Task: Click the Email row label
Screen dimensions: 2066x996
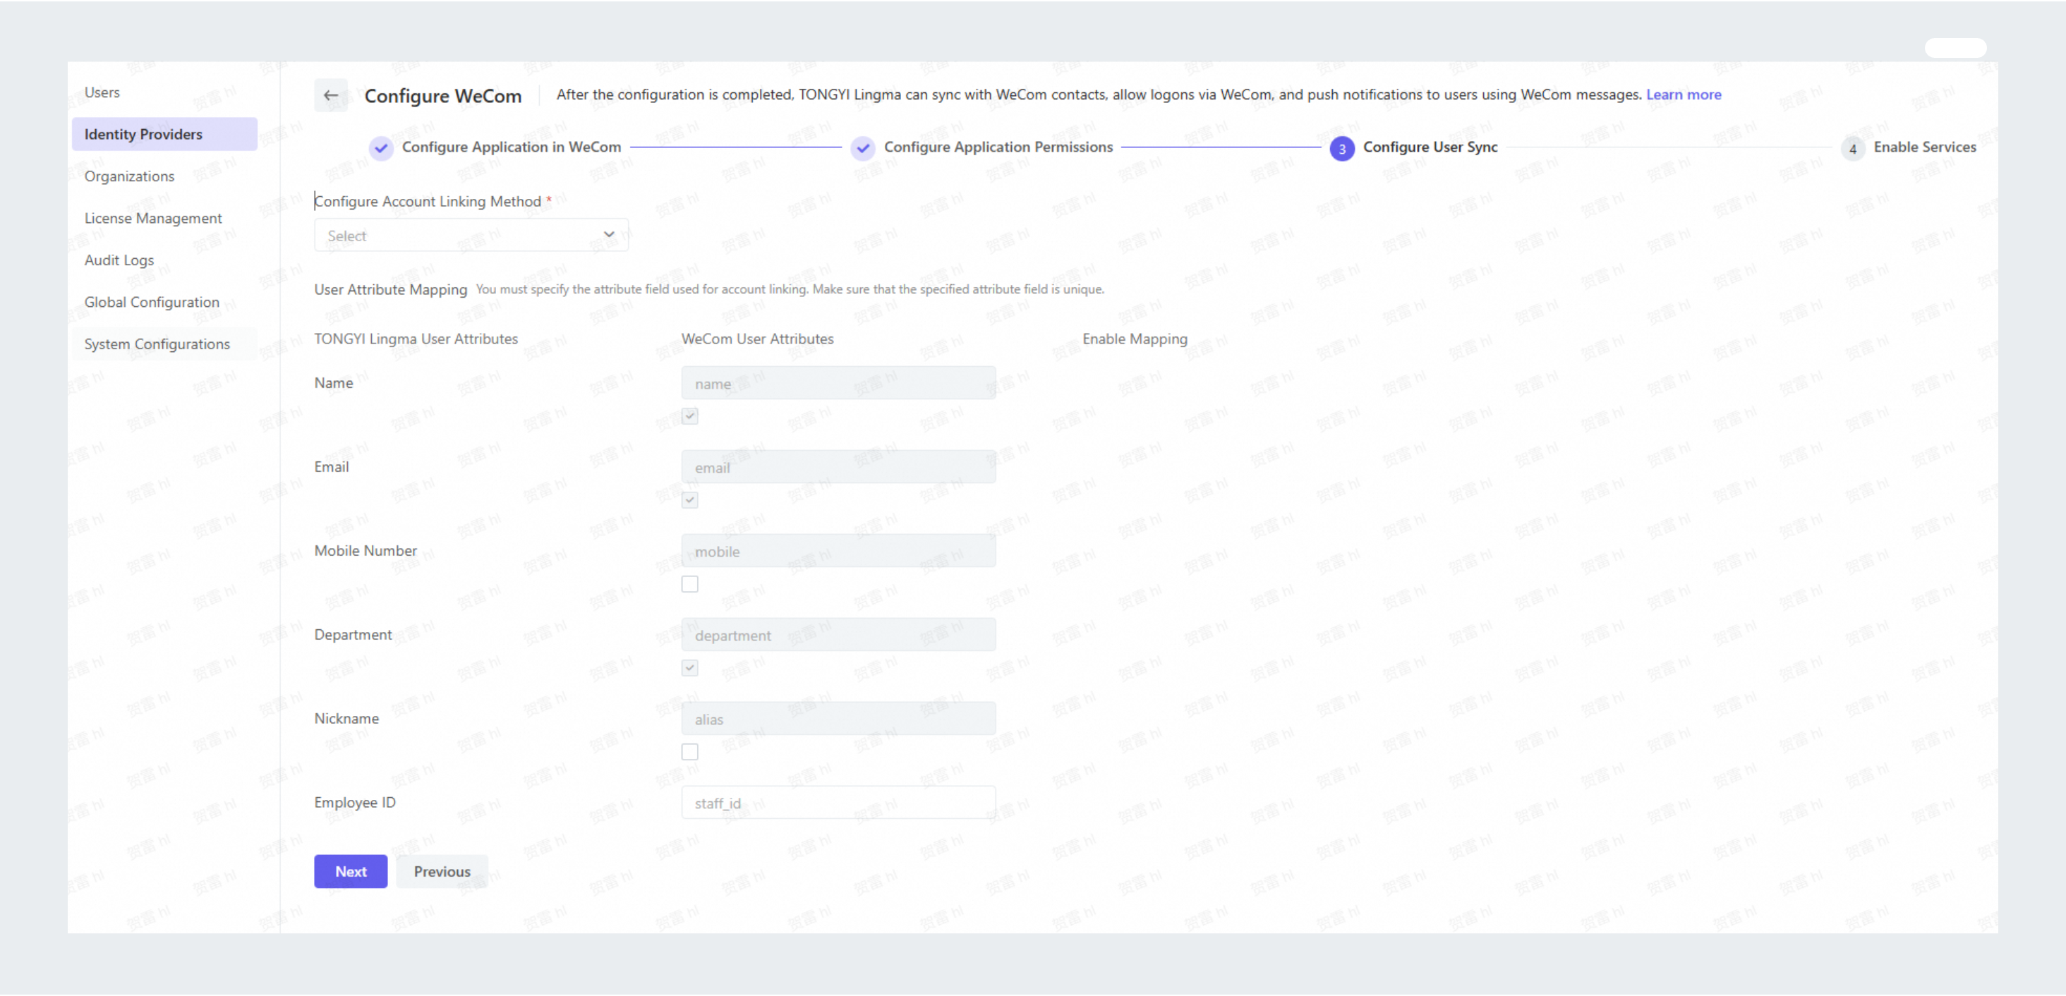Action: (331, 467)
